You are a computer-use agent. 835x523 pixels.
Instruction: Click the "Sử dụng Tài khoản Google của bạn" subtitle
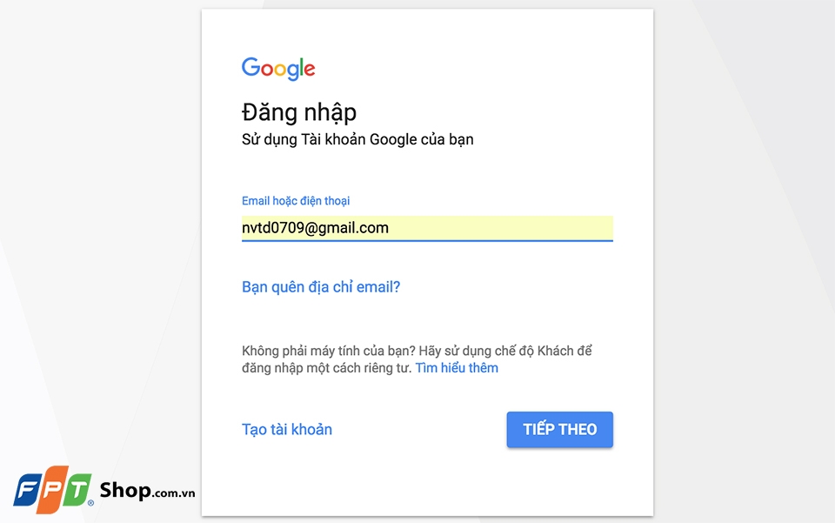point(357,139)
